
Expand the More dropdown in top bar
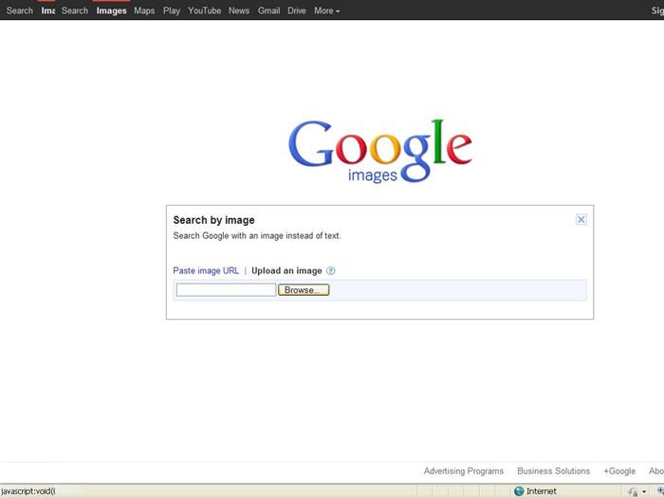coord(326,10)
